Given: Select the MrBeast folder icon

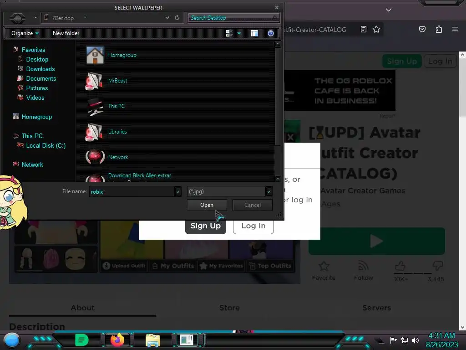Looking at the screenshot, I should point(95,81).
